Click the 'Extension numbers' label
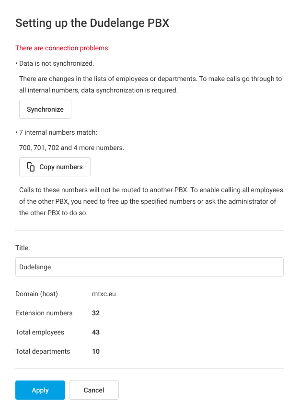The width and height of the screenshot is (299, 415). pyautogui.click(x=44, y=313)
